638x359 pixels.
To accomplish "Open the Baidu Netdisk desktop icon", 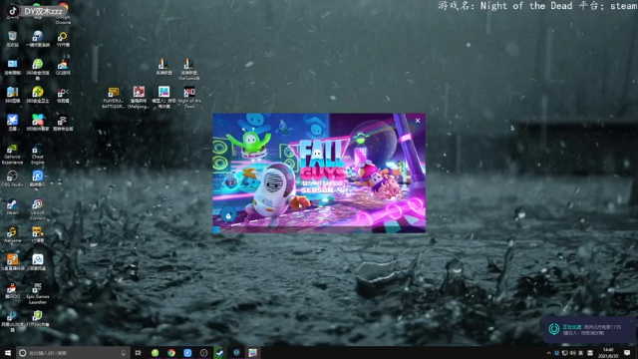I will (38, 262).
